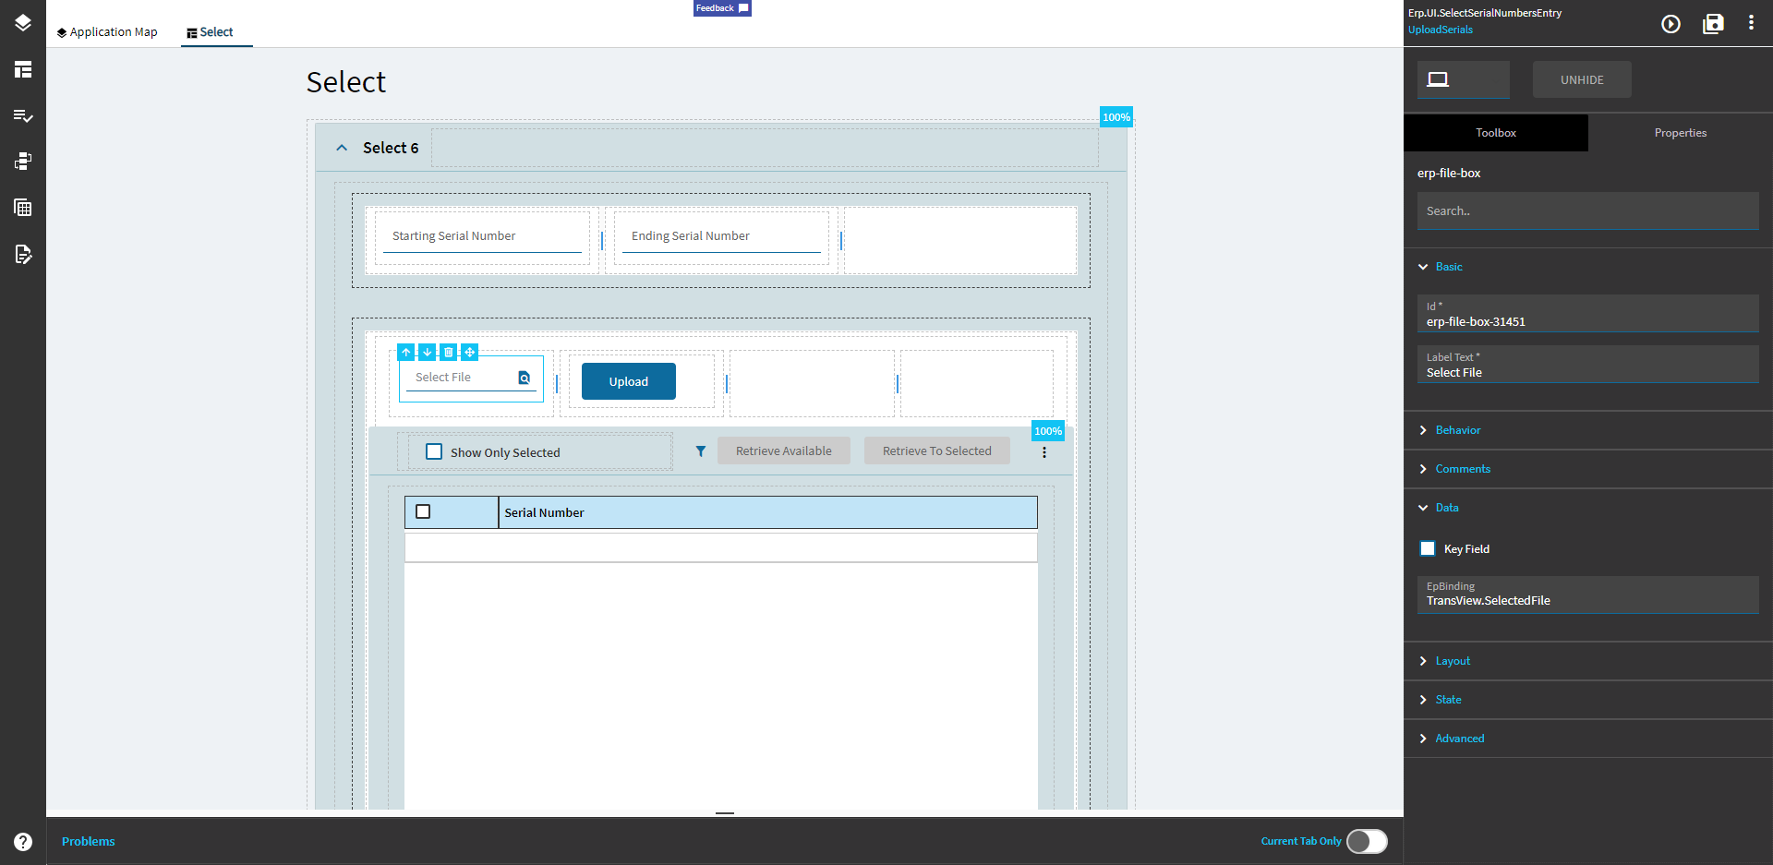
Task: Expand the Layout section
Action: pos(1423,661)
